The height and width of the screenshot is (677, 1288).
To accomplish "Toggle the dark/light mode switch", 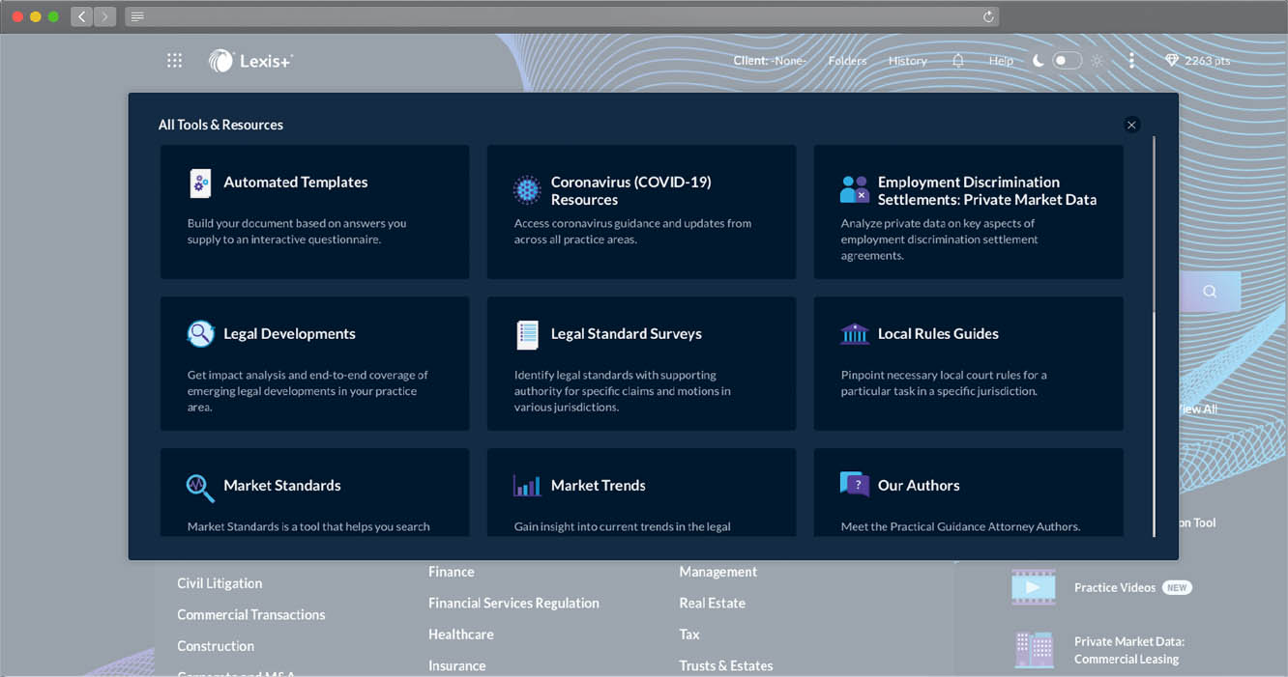I will (1067, 61).
